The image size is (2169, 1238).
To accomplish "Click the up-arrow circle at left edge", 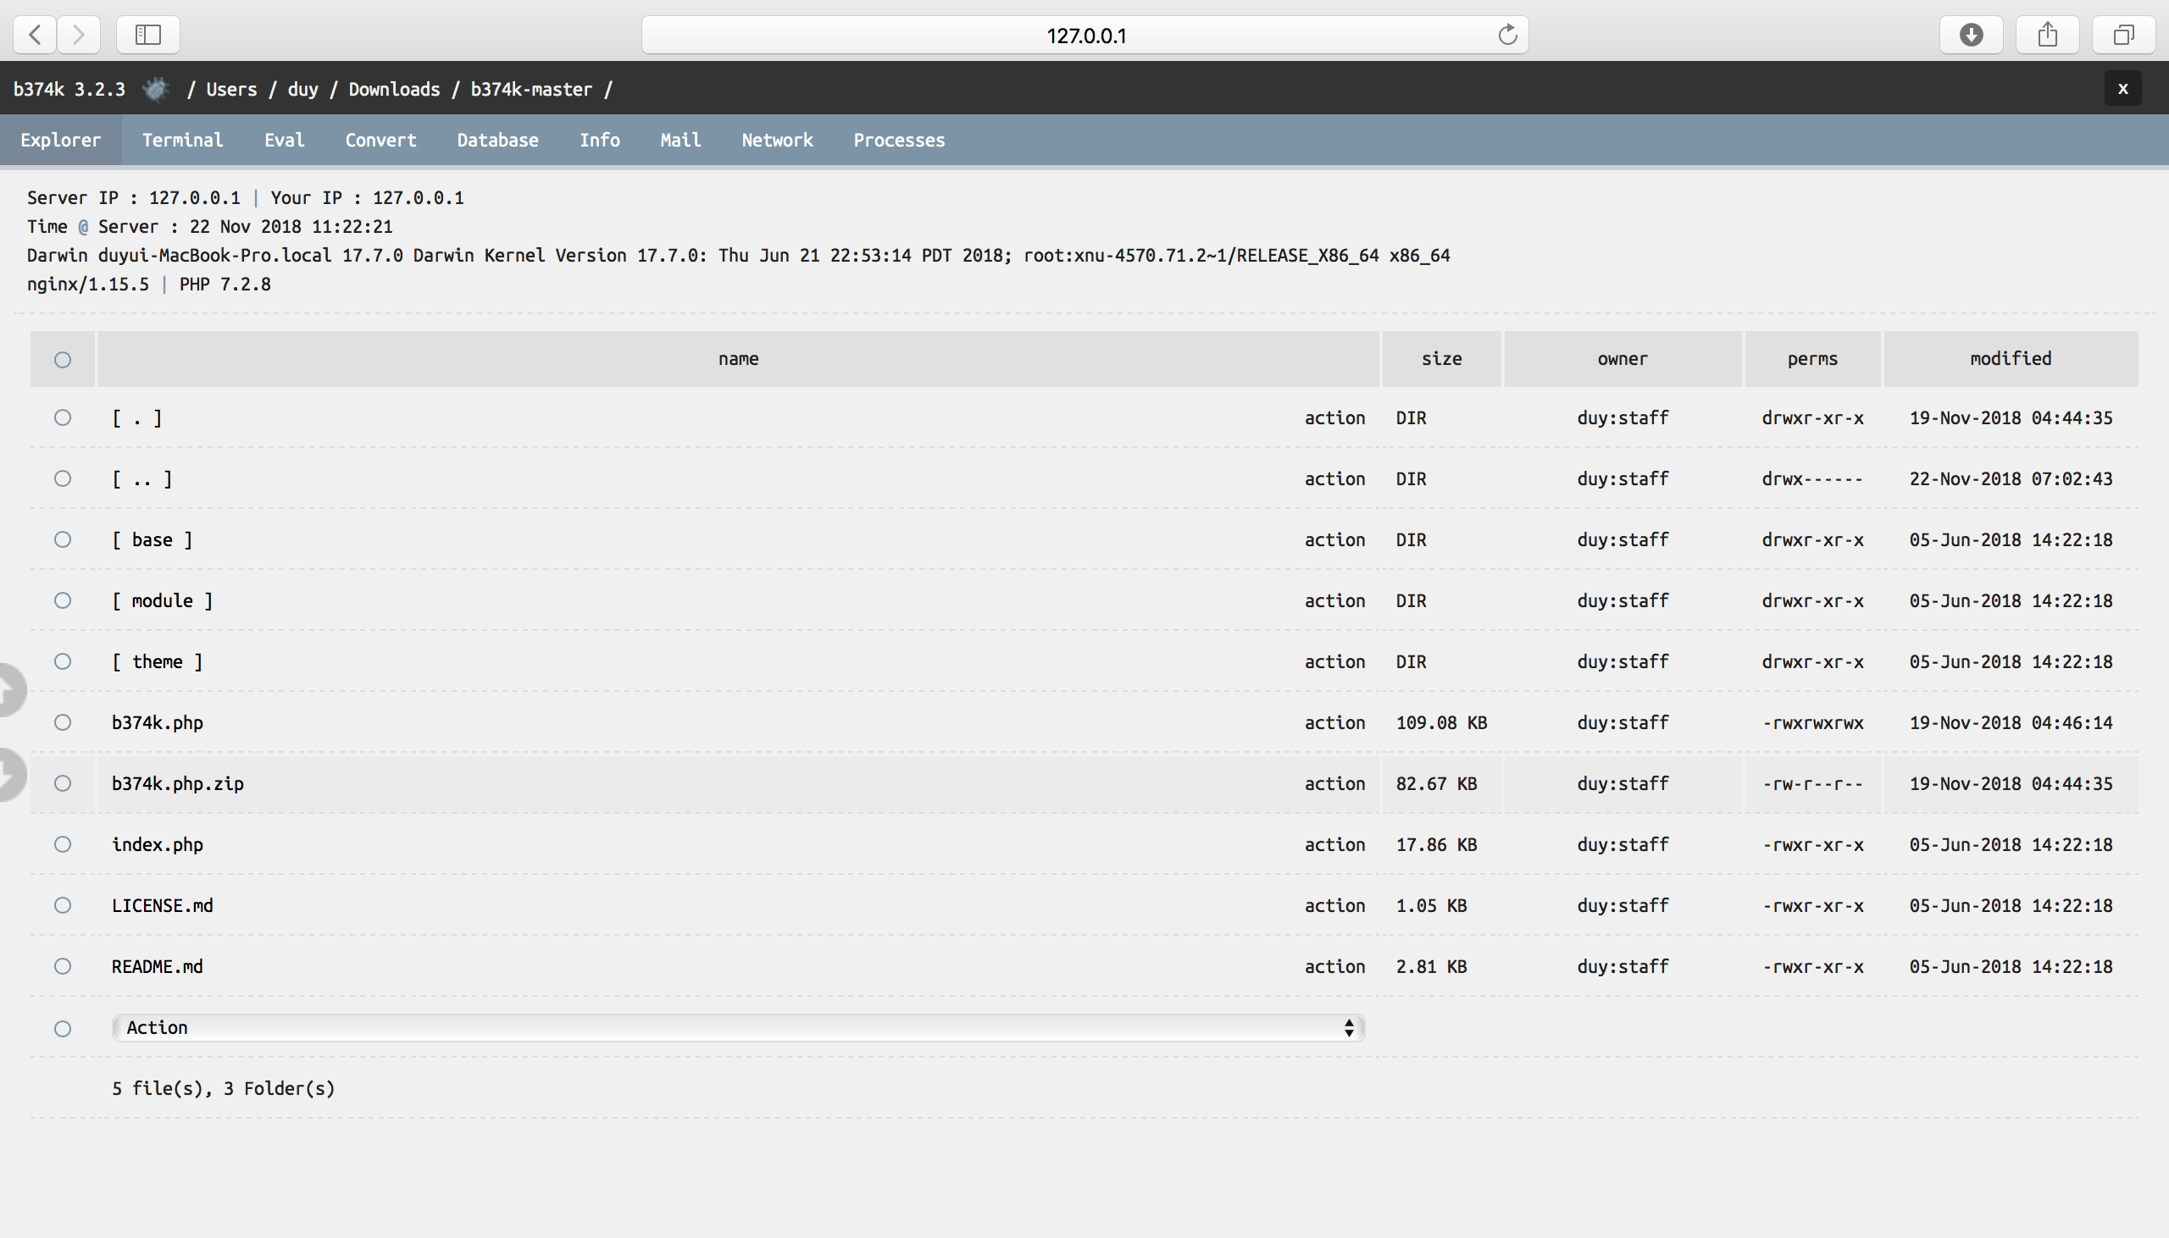I will pos(10,689).
